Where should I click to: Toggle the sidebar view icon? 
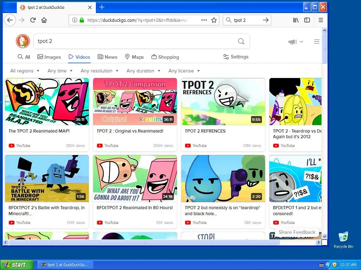[307, 20]
